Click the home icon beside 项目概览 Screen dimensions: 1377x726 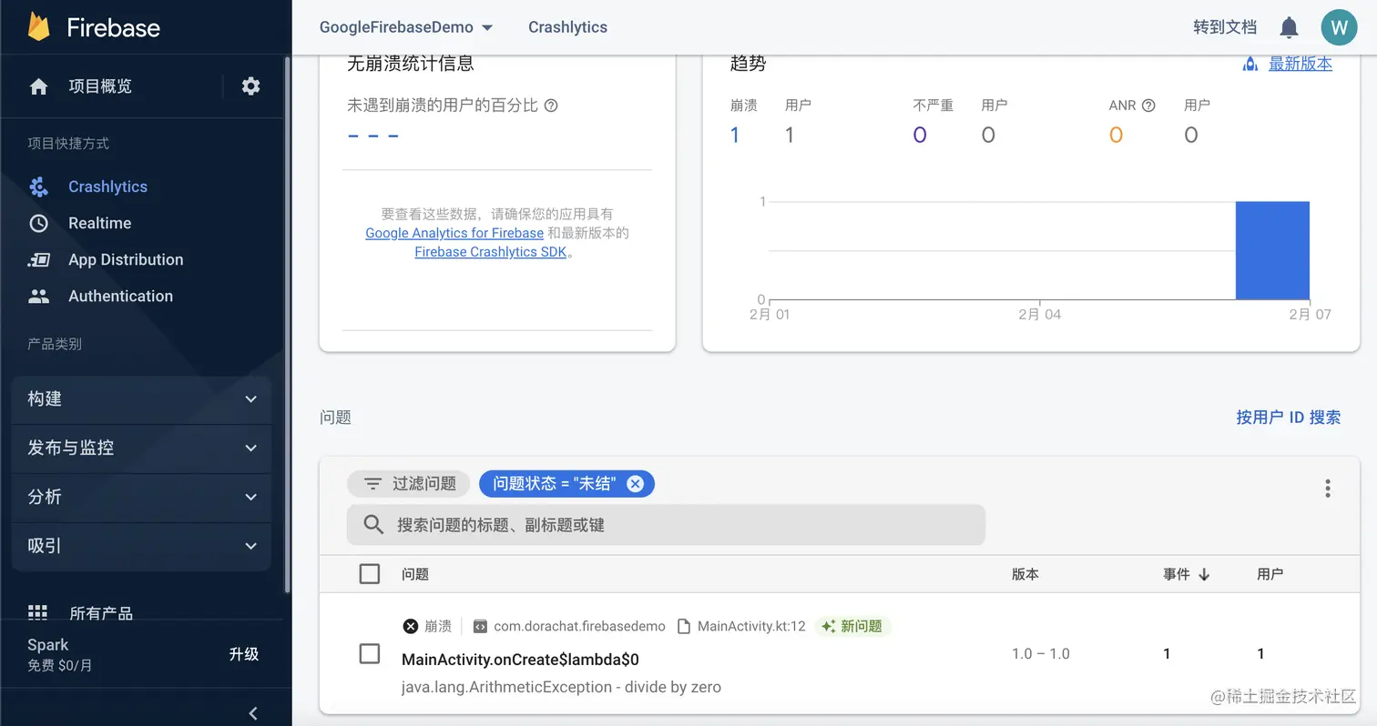[38, 86]
